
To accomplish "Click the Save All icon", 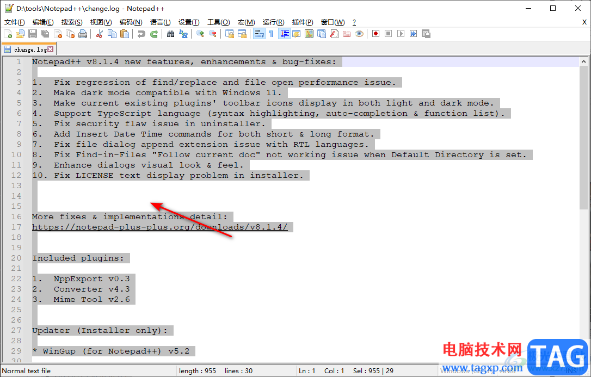I will click(x=45, y=34).
